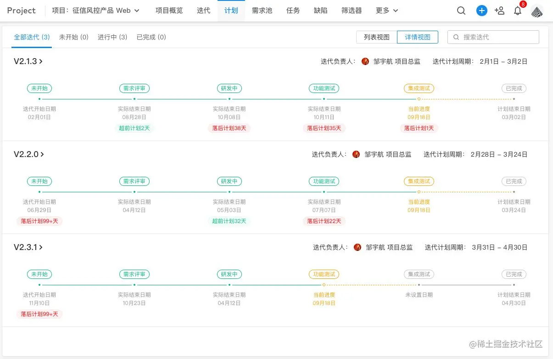
Task: Click the 集成测试 stage of V2.1.3
Action: [x=419, y=88]
